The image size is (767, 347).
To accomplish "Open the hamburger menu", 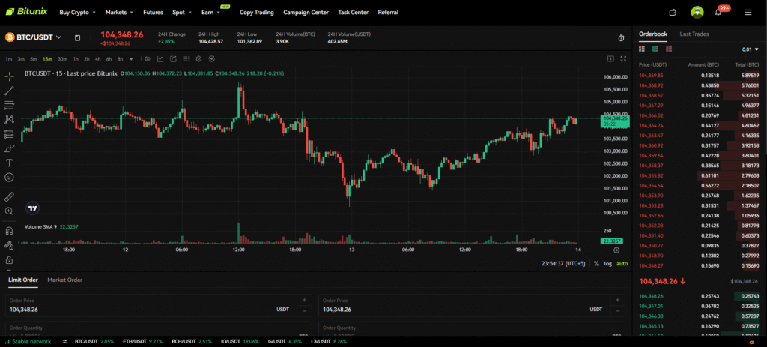I will coord(748,12).
